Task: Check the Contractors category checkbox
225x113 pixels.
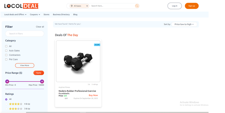Action: (6, 55)
